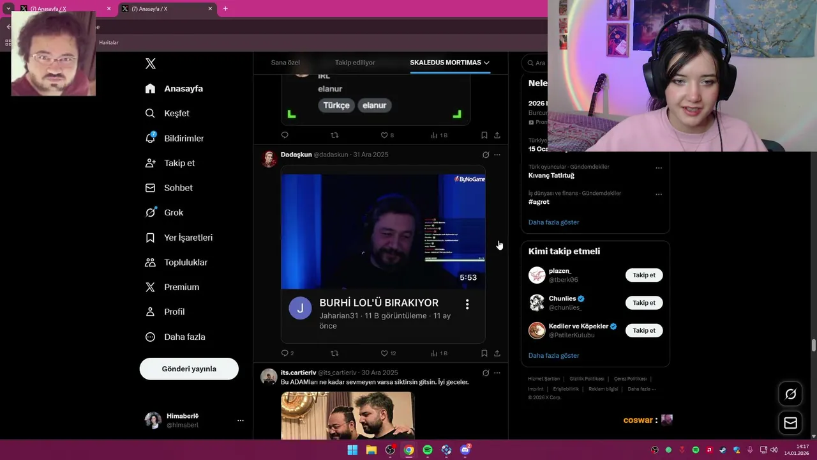Open Keşfet explore page
The width and height of the screenshot is (817, 460).
click(x=168, y=113)
